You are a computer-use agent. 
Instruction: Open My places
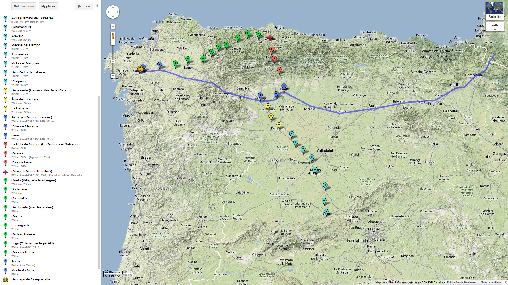pos(48,6)
